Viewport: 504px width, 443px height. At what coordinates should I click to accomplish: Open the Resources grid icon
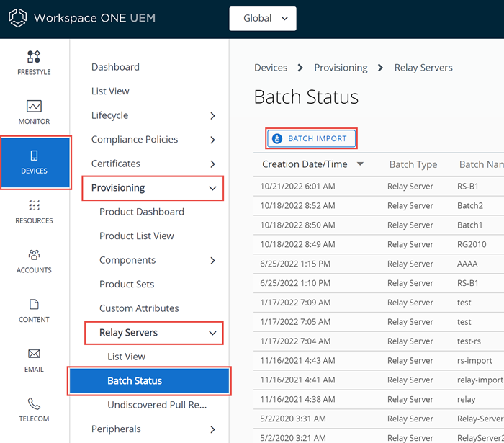coord(34,205)
